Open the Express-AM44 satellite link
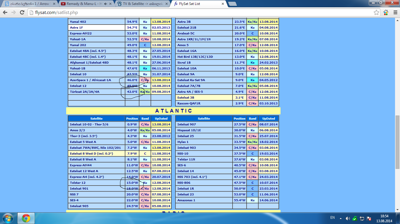Screen dimensions: 400x224 [81, 165]
